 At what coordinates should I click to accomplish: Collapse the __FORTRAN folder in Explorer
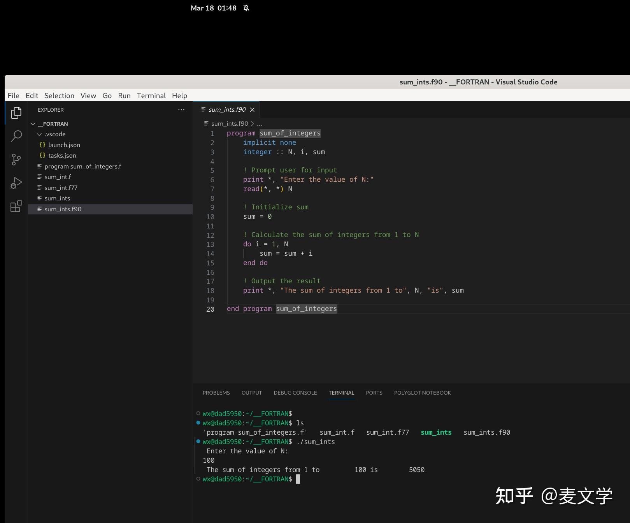[33, 123]
